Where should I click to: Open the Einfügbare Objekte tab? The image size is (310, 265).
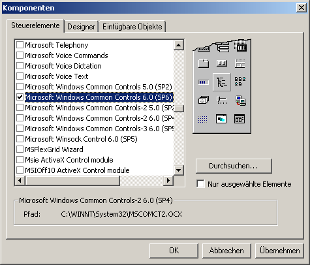coord(132,27)
